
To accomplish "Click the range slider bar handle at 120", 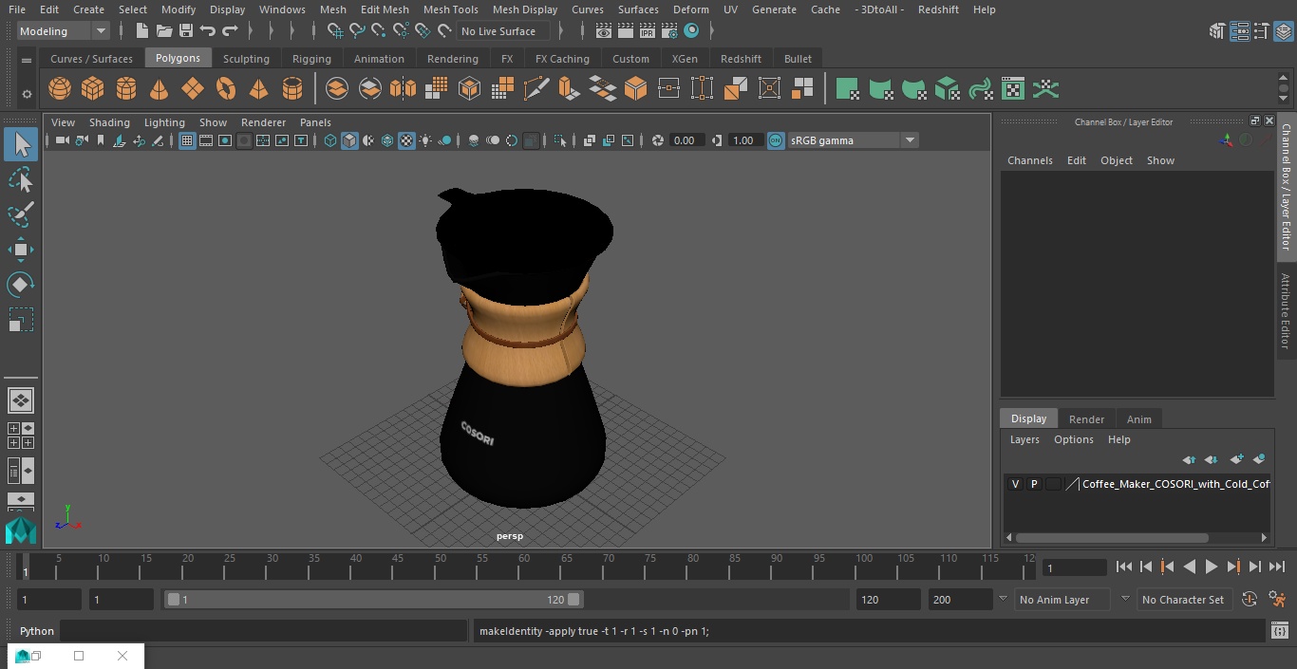I will click(x=573, y=600).
